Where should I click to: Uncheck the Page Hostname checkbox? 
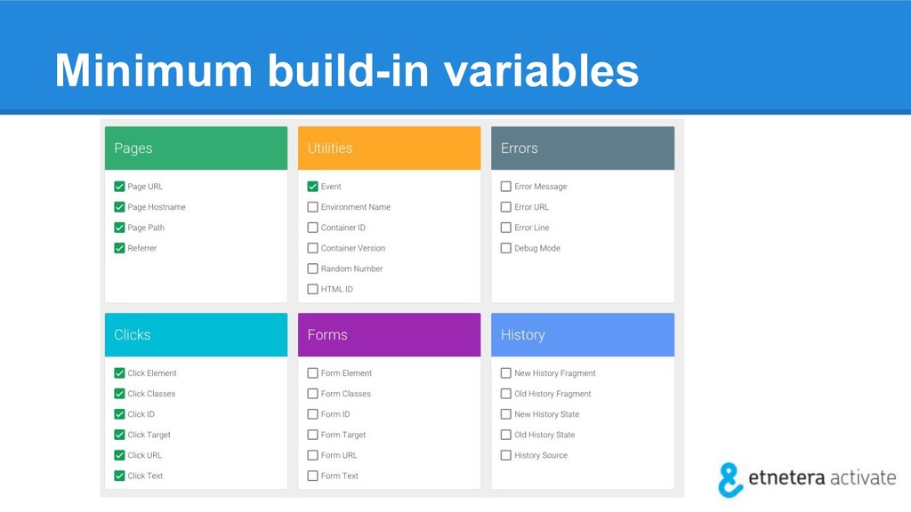tap(119, 207)
